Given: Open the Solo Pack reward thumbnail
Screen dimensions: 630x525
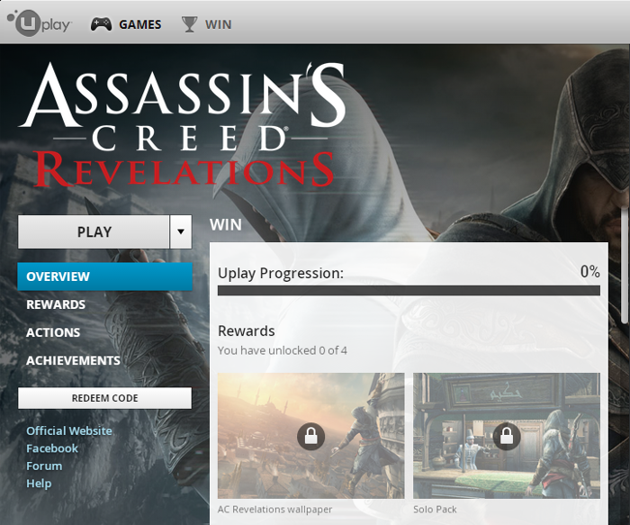Looking at the screenshot, I should point(507,436).
